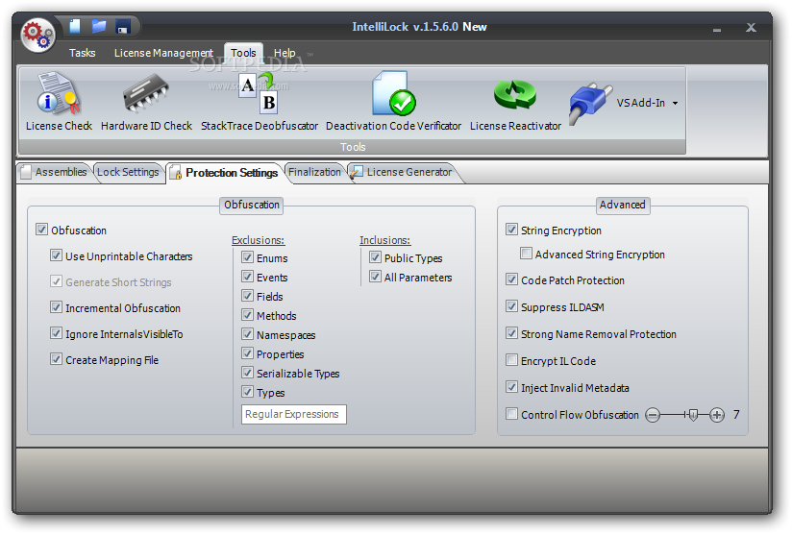Toggle Generate Short Strings checkbox

pyautogui.click(x=56, y=281)
